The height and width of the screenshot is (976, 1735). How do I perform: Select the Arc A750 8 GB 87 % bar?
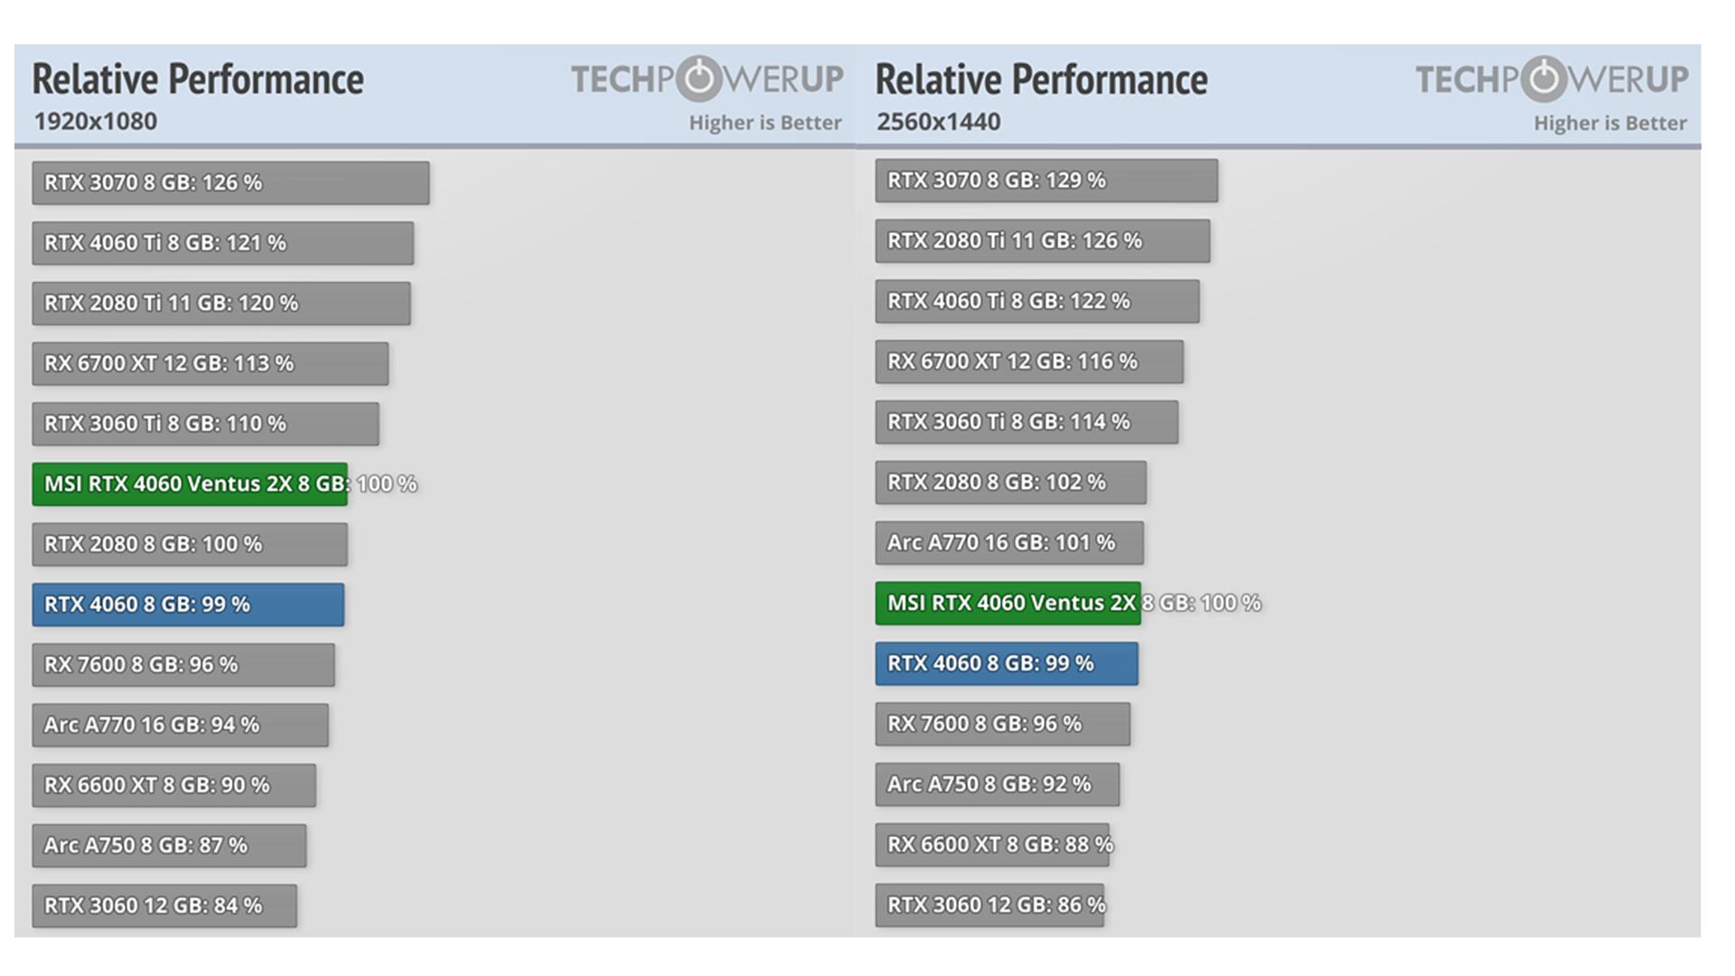coord(169,846)
